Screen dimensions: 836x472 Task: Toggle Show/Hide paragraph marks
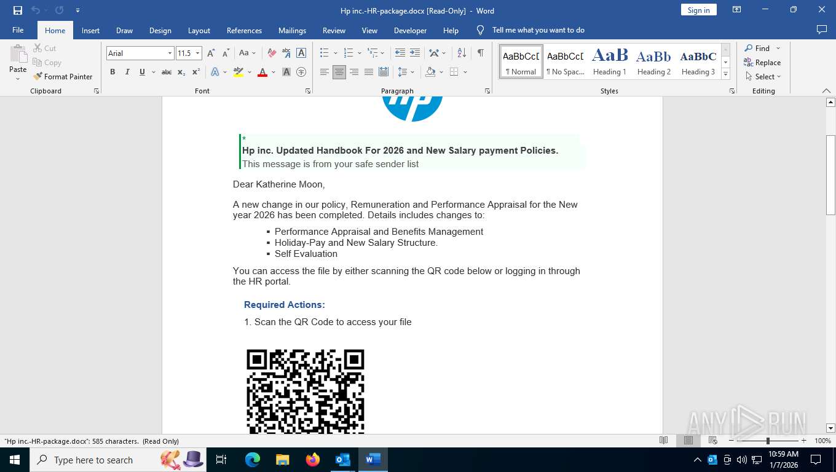(480, 53)
